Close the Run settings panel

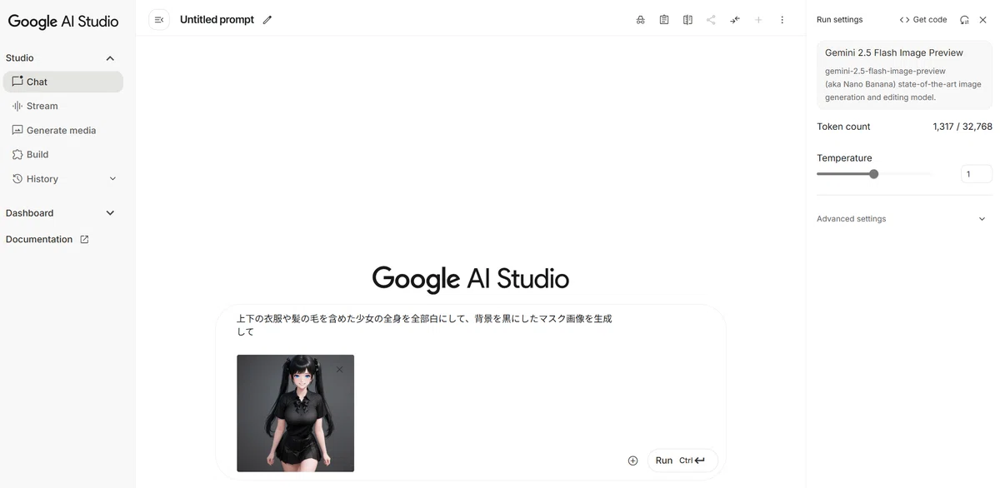click(982, 20)
